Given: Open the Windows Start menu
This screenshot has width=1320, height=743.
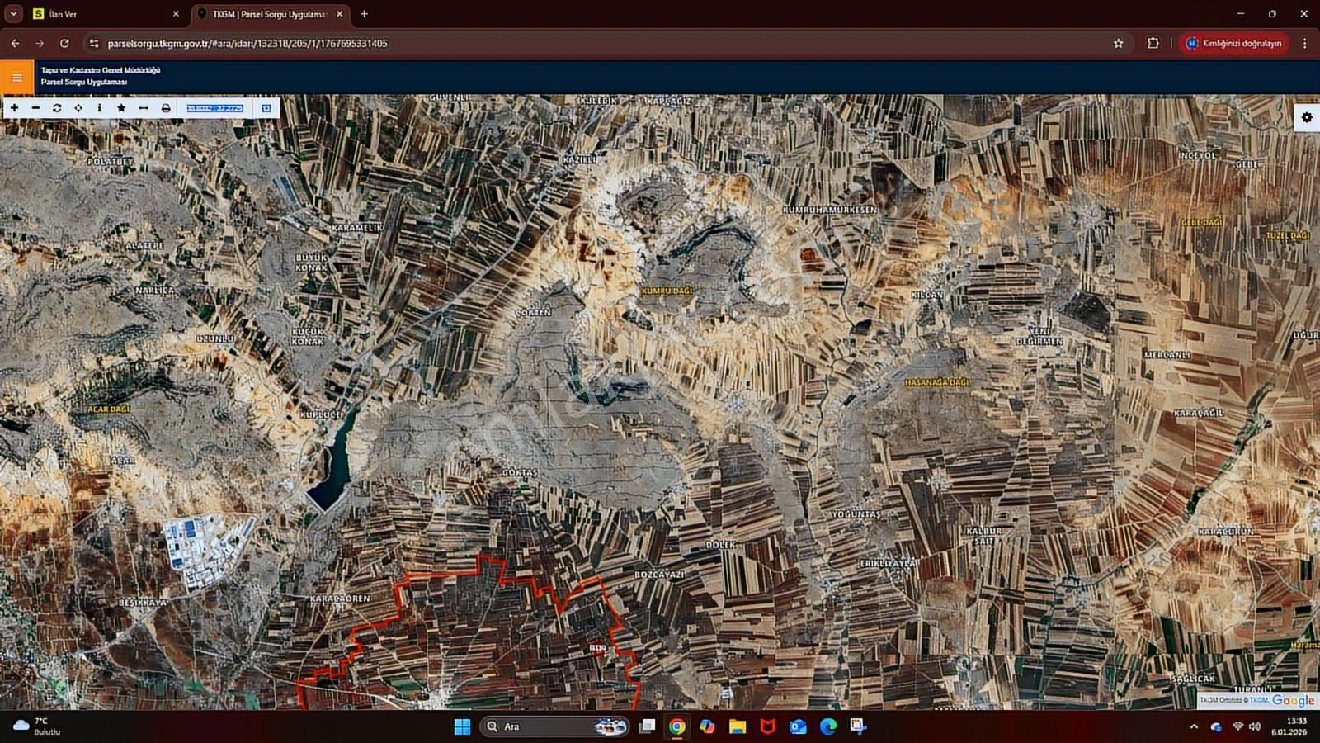Looking at the screenshot, I should (x=462, y=726).
